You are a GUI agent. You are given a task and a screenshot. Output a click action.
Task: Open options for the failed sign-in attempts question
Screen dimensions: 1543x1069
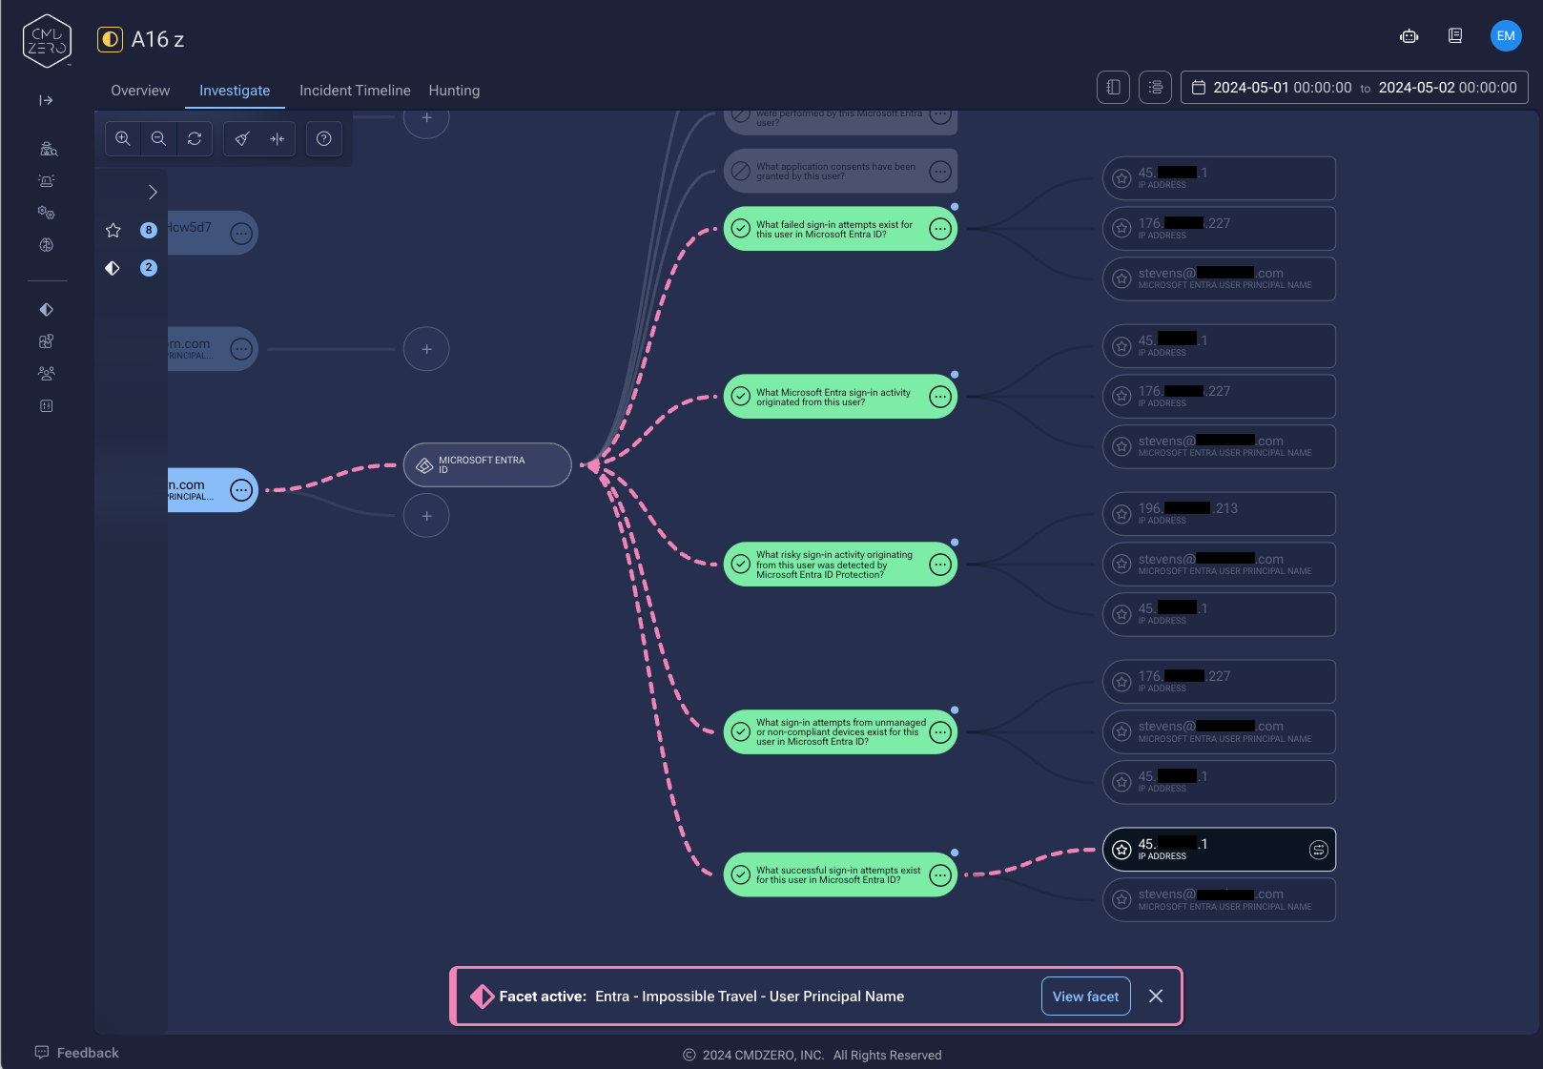point(940,229)
